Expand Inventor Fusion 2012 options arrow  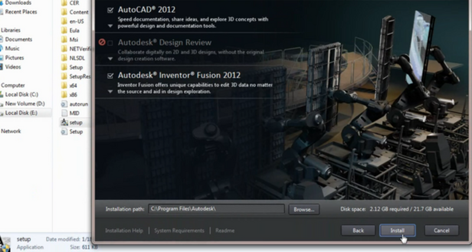110,91
